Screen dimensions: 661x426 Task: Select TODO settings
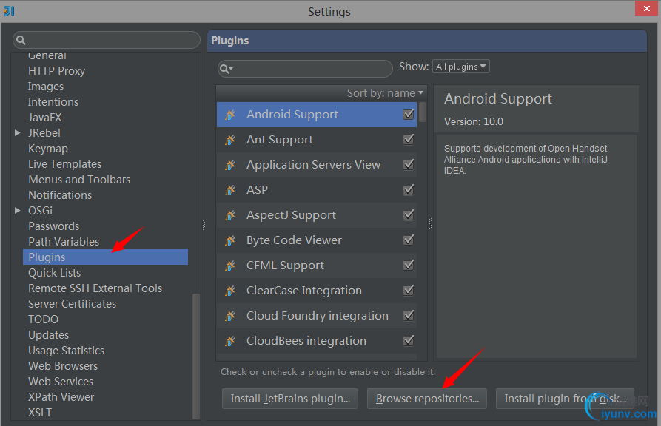click(x=43, y=319)
